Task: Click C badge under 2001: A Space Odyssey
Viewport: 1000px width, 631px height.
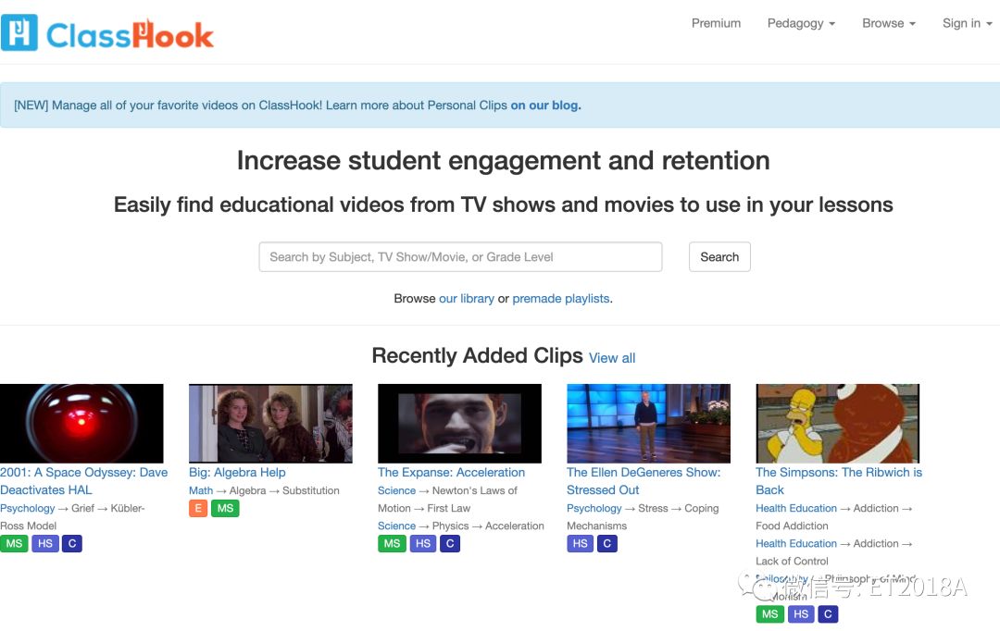Action: (x=72, y=544)
